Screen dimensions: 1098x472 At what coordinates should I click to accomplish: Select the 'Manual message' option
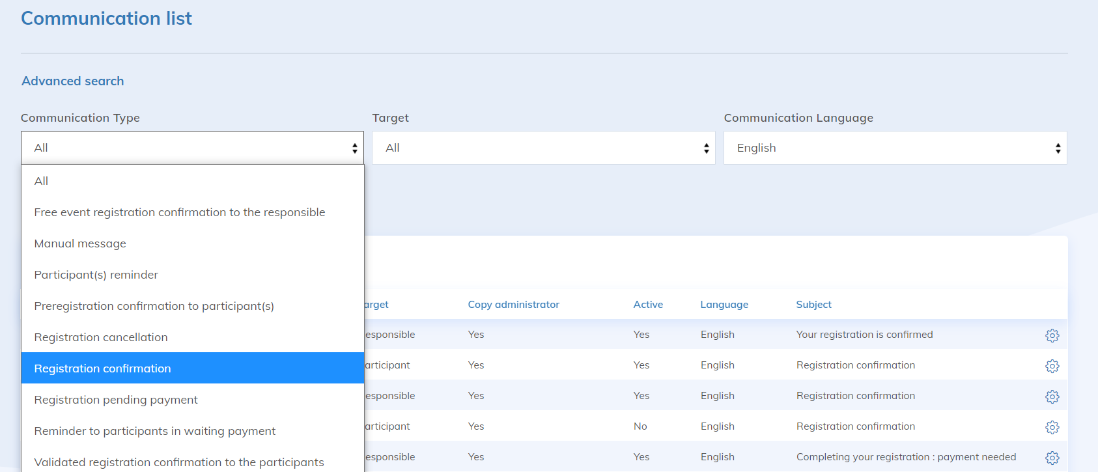click(192, 243)
